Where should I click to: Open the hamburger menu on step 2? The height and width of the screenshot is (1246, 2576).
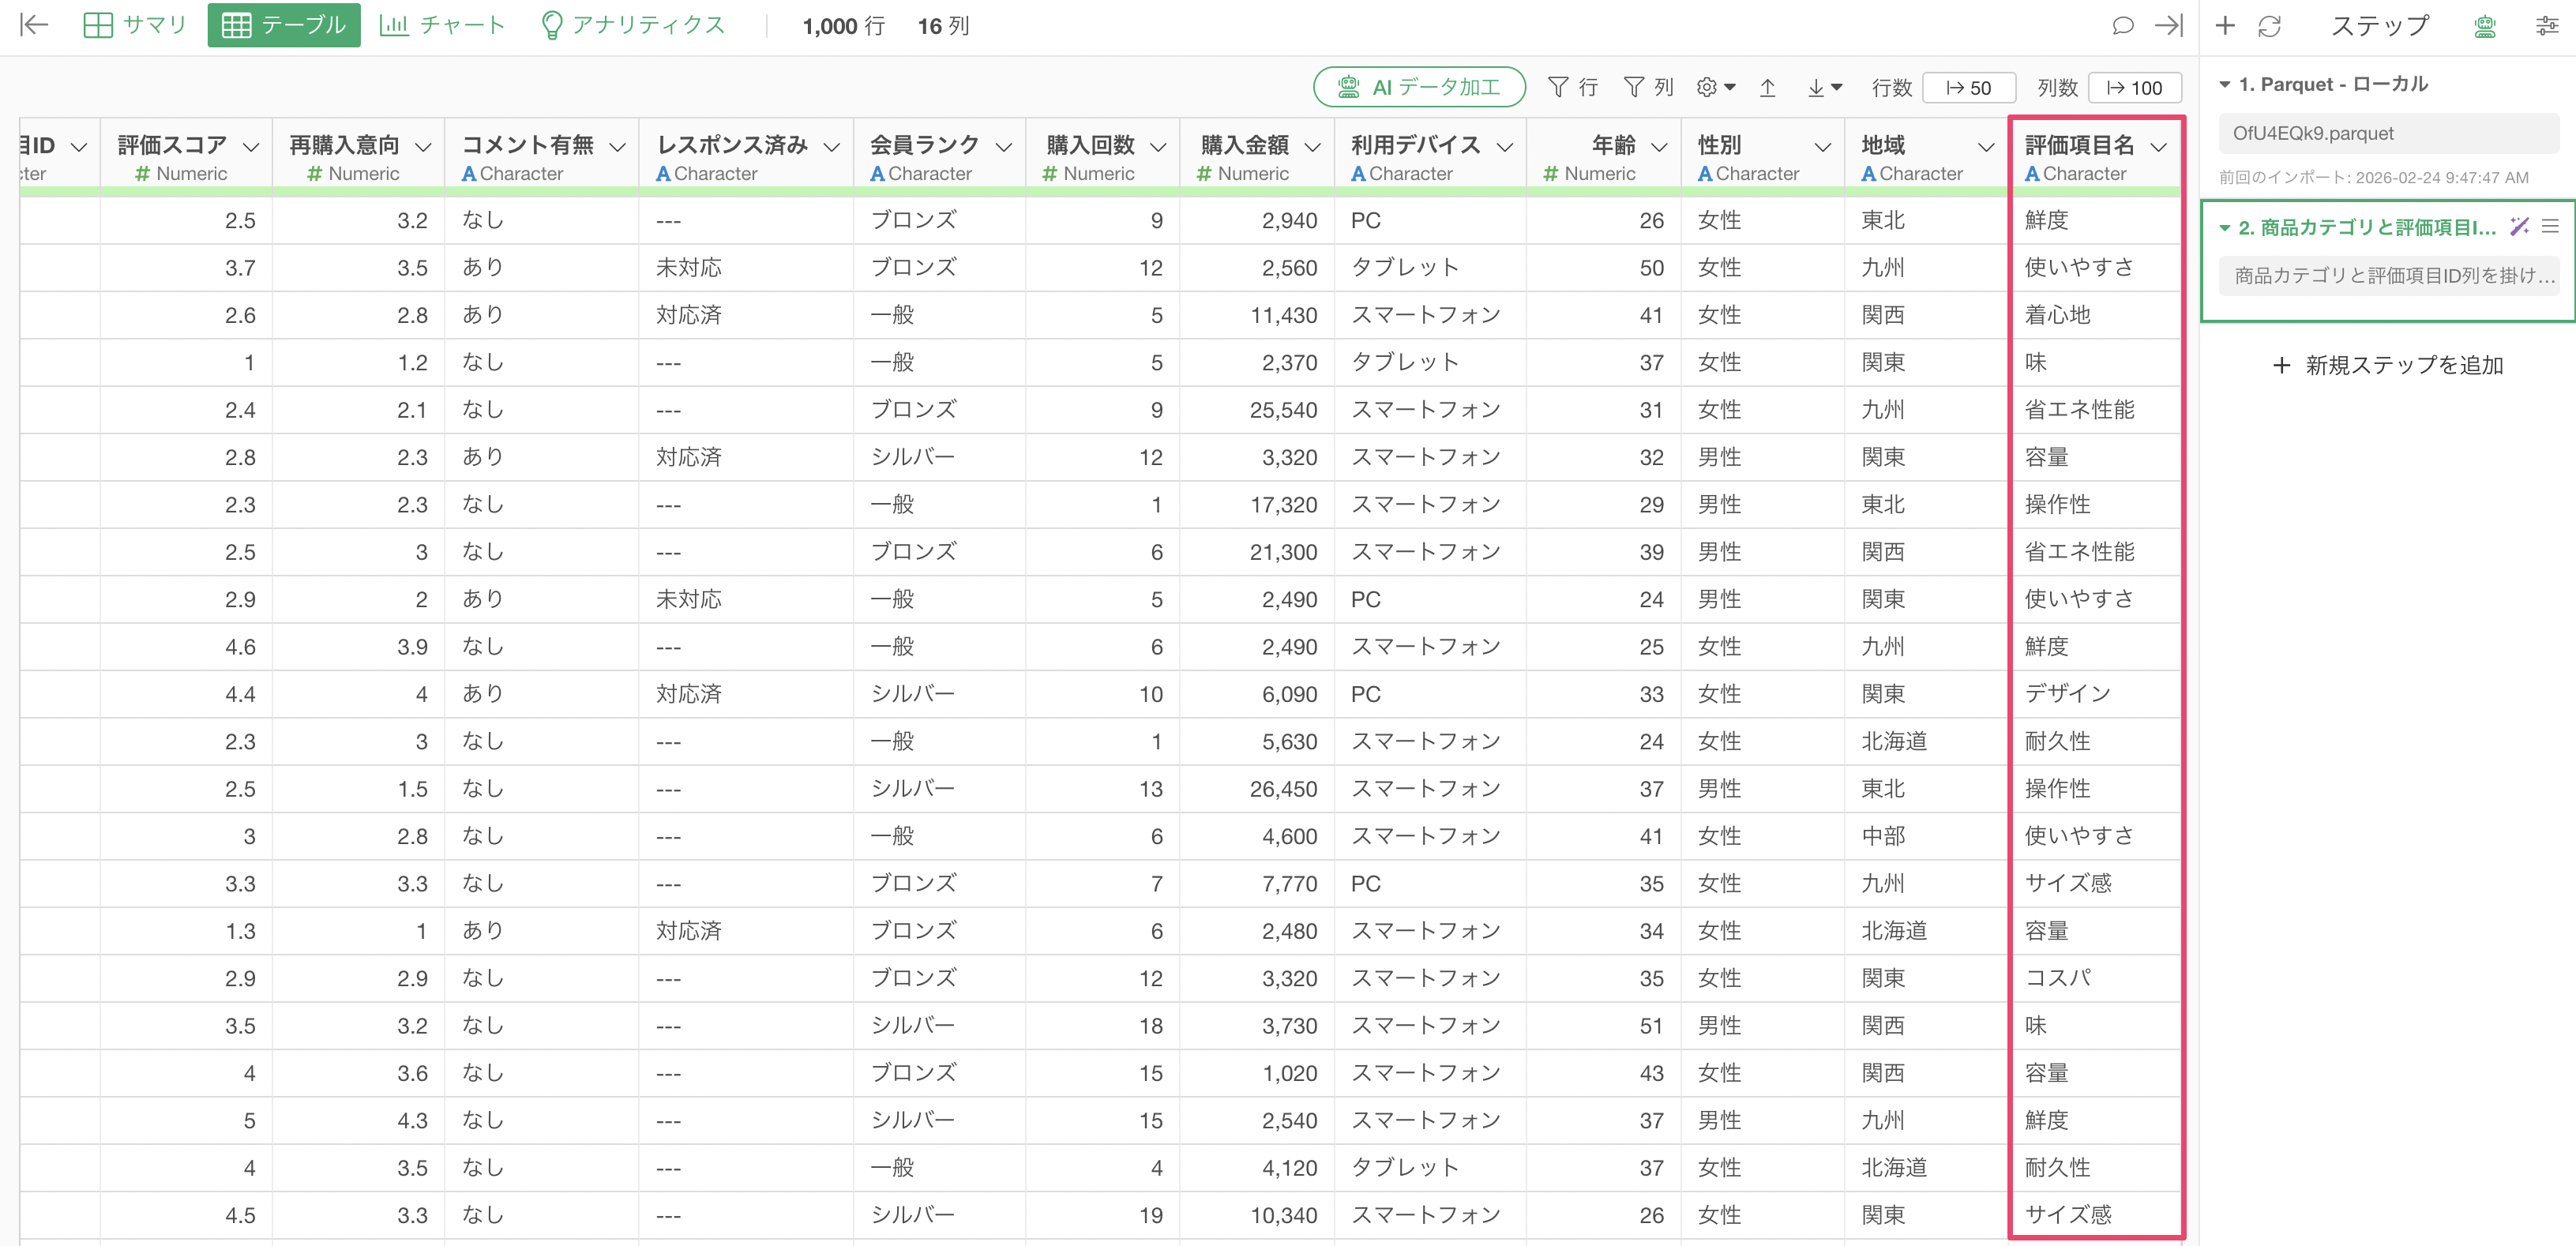tap(2550, 227)
